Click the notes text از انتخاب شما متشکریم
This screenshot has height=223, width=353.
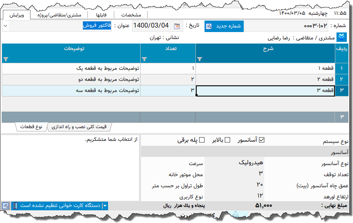[x=111, y=139]
